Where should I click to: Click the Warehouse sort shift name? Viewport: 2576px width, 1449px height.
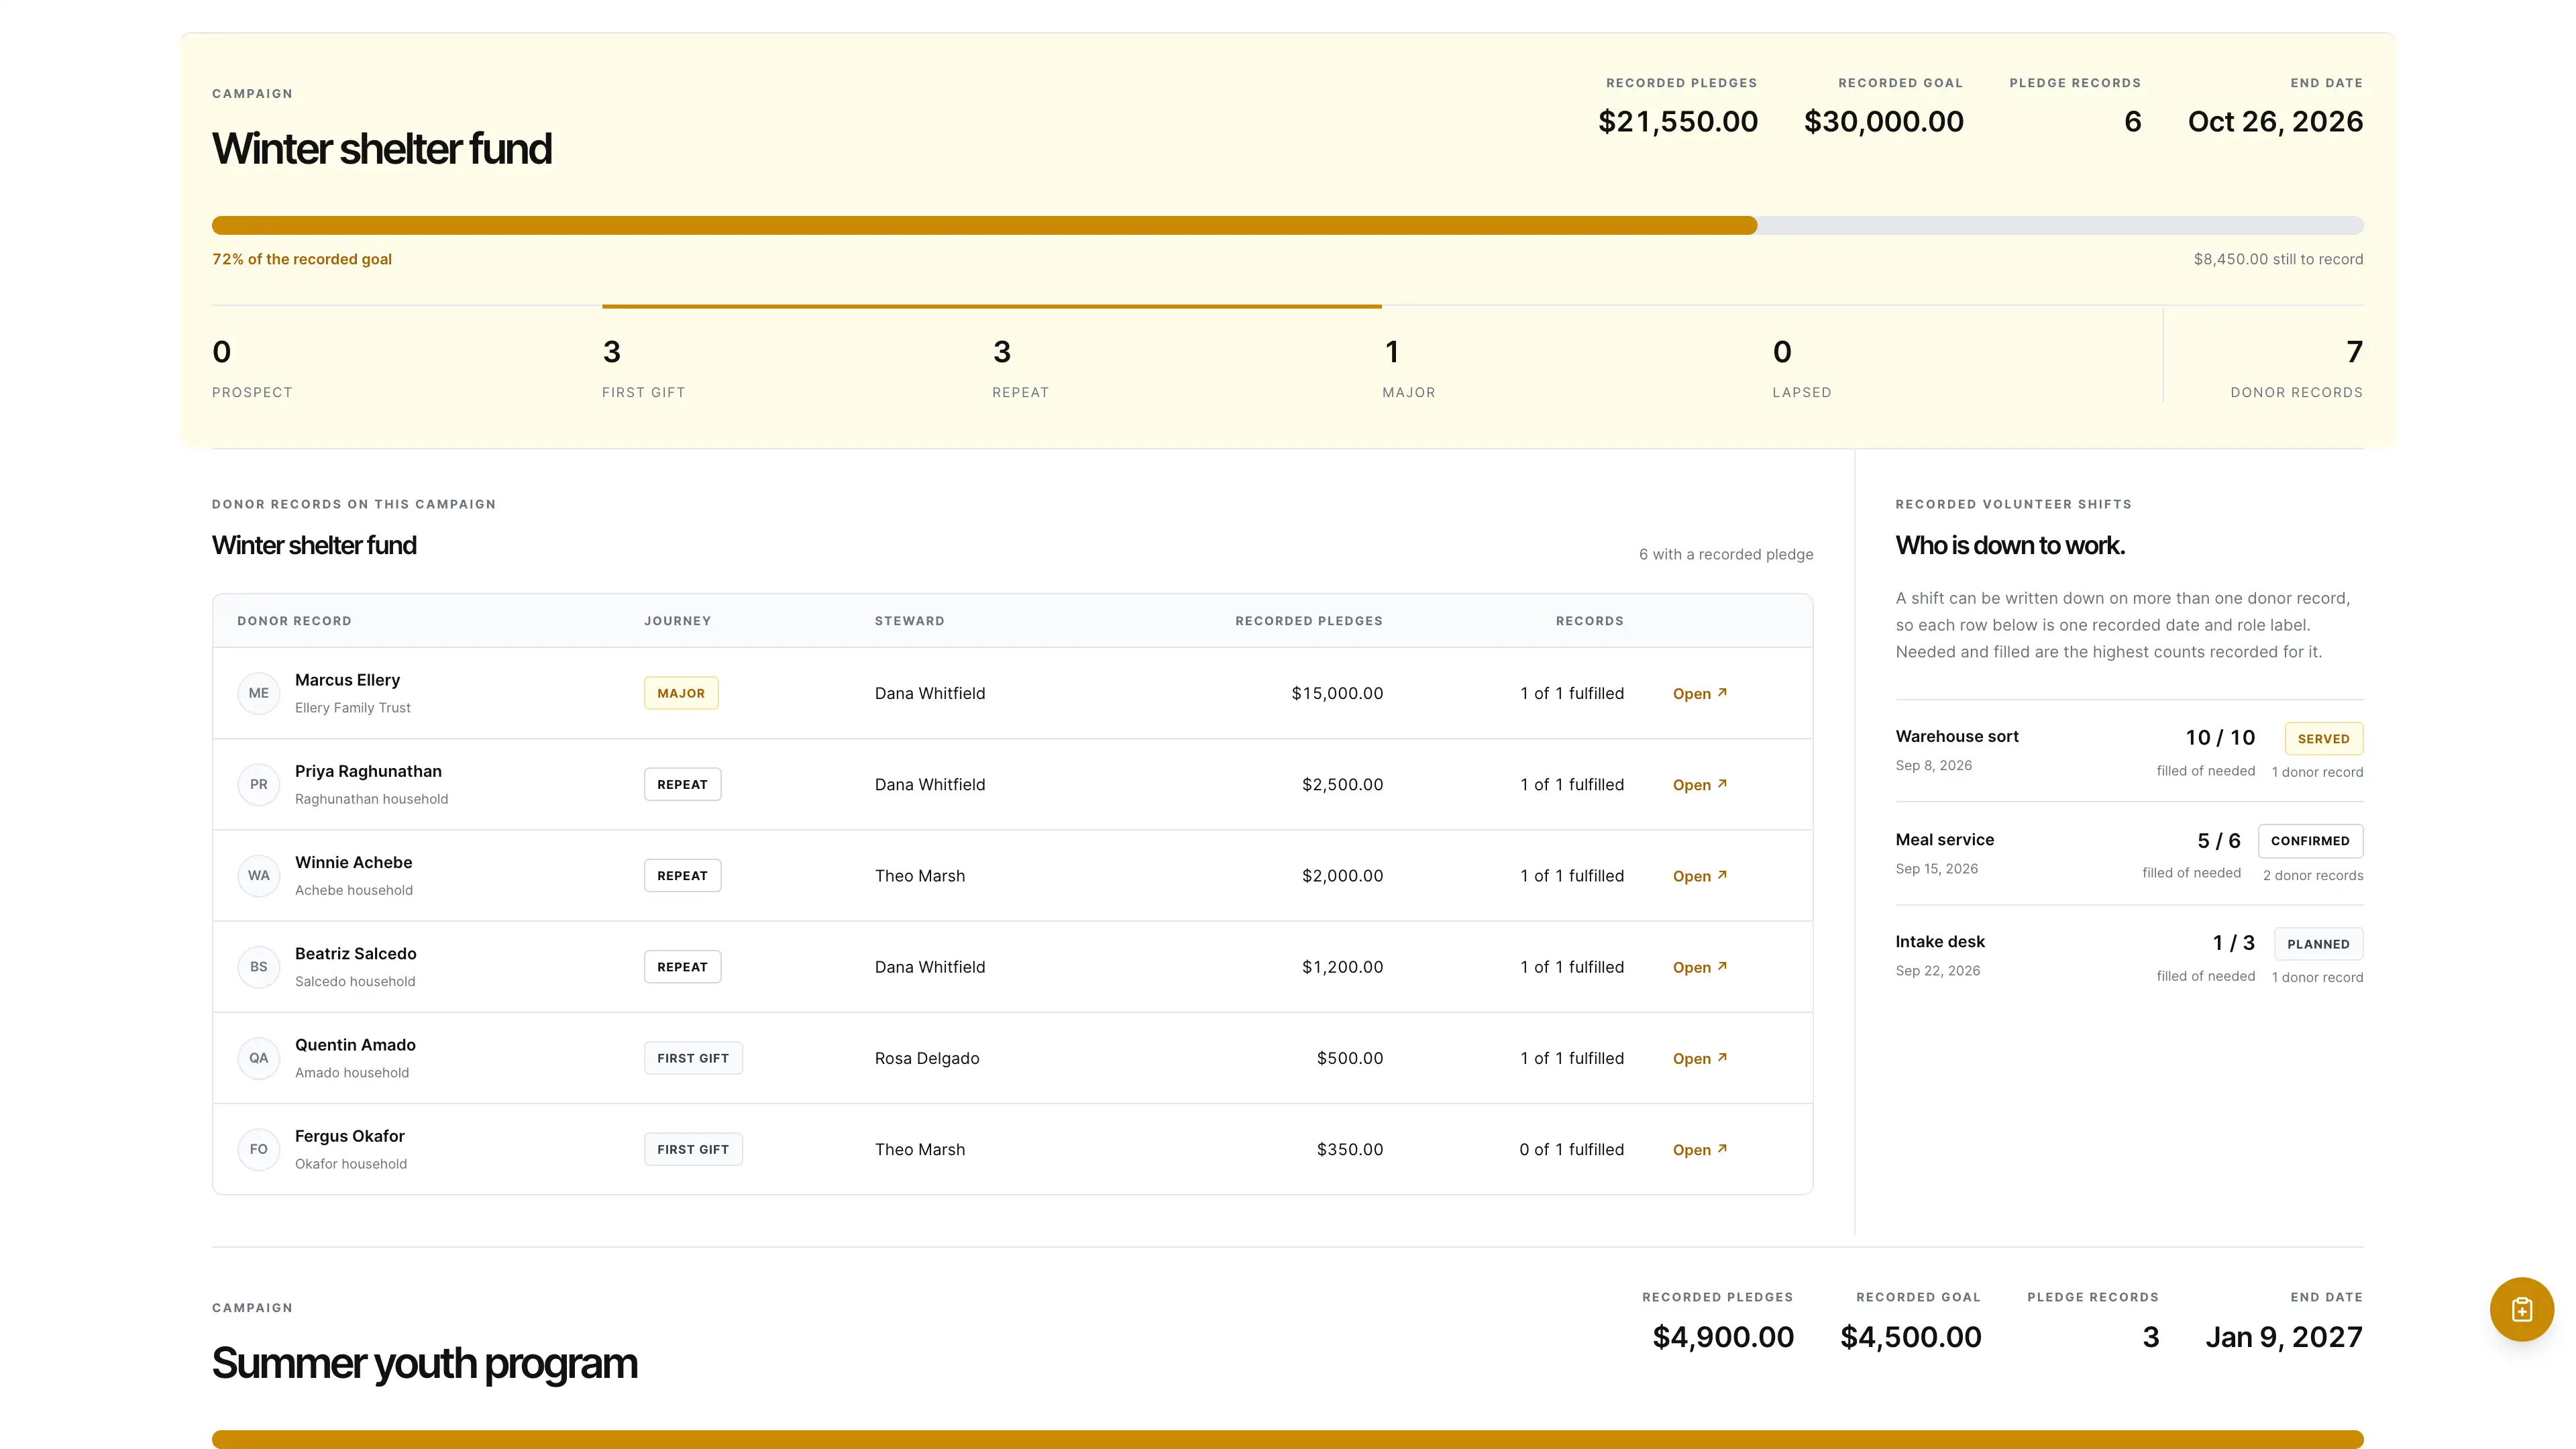click(1957, 736)
